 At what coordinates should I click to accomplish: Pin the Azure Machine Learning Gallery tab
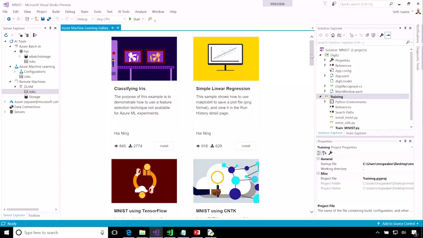coord(112,28)
